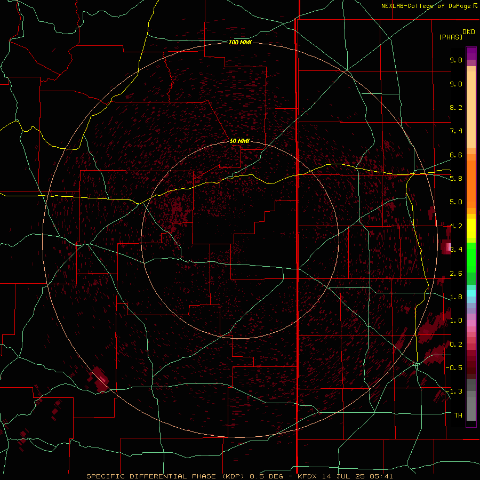Click the 6.6 scale value
480x480 pixels.
pos(456,155)
